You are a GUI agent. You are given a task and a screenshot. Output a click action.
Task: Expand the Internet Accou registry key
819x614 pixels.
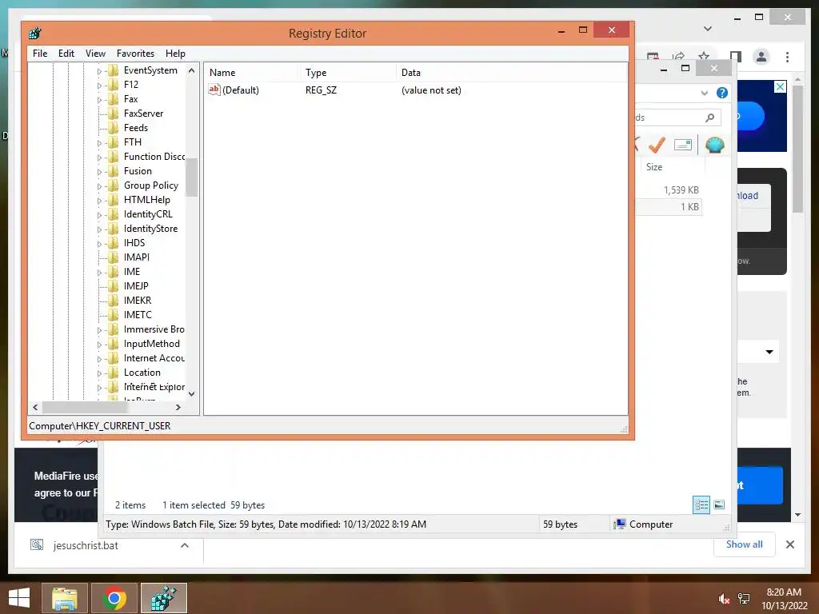point(99,359)
